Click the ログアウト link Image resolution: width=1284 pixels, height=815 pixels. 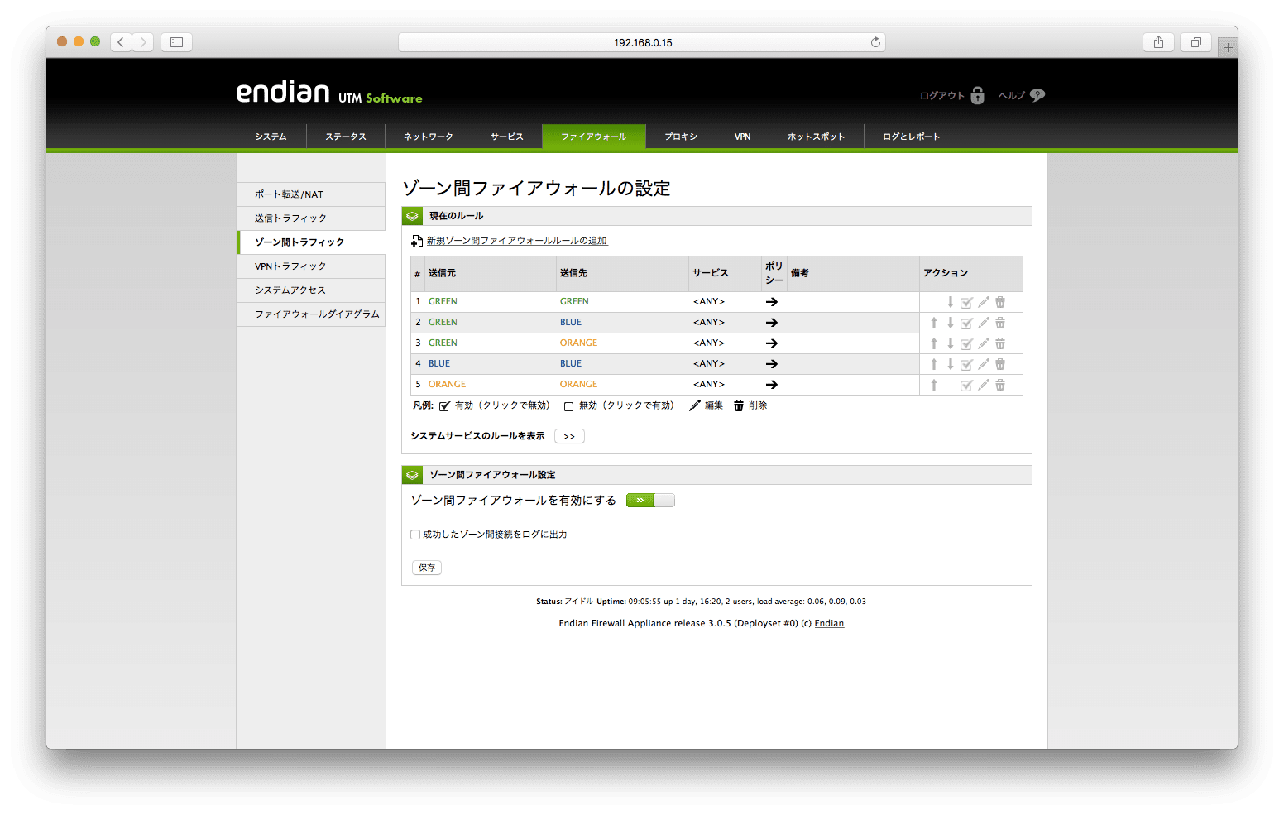click(942, 96)
